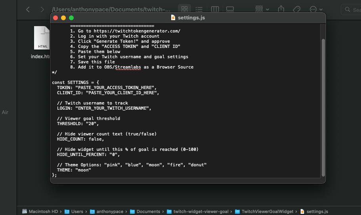Click the Air item in Finder sidebar

[x=5, y=112]
